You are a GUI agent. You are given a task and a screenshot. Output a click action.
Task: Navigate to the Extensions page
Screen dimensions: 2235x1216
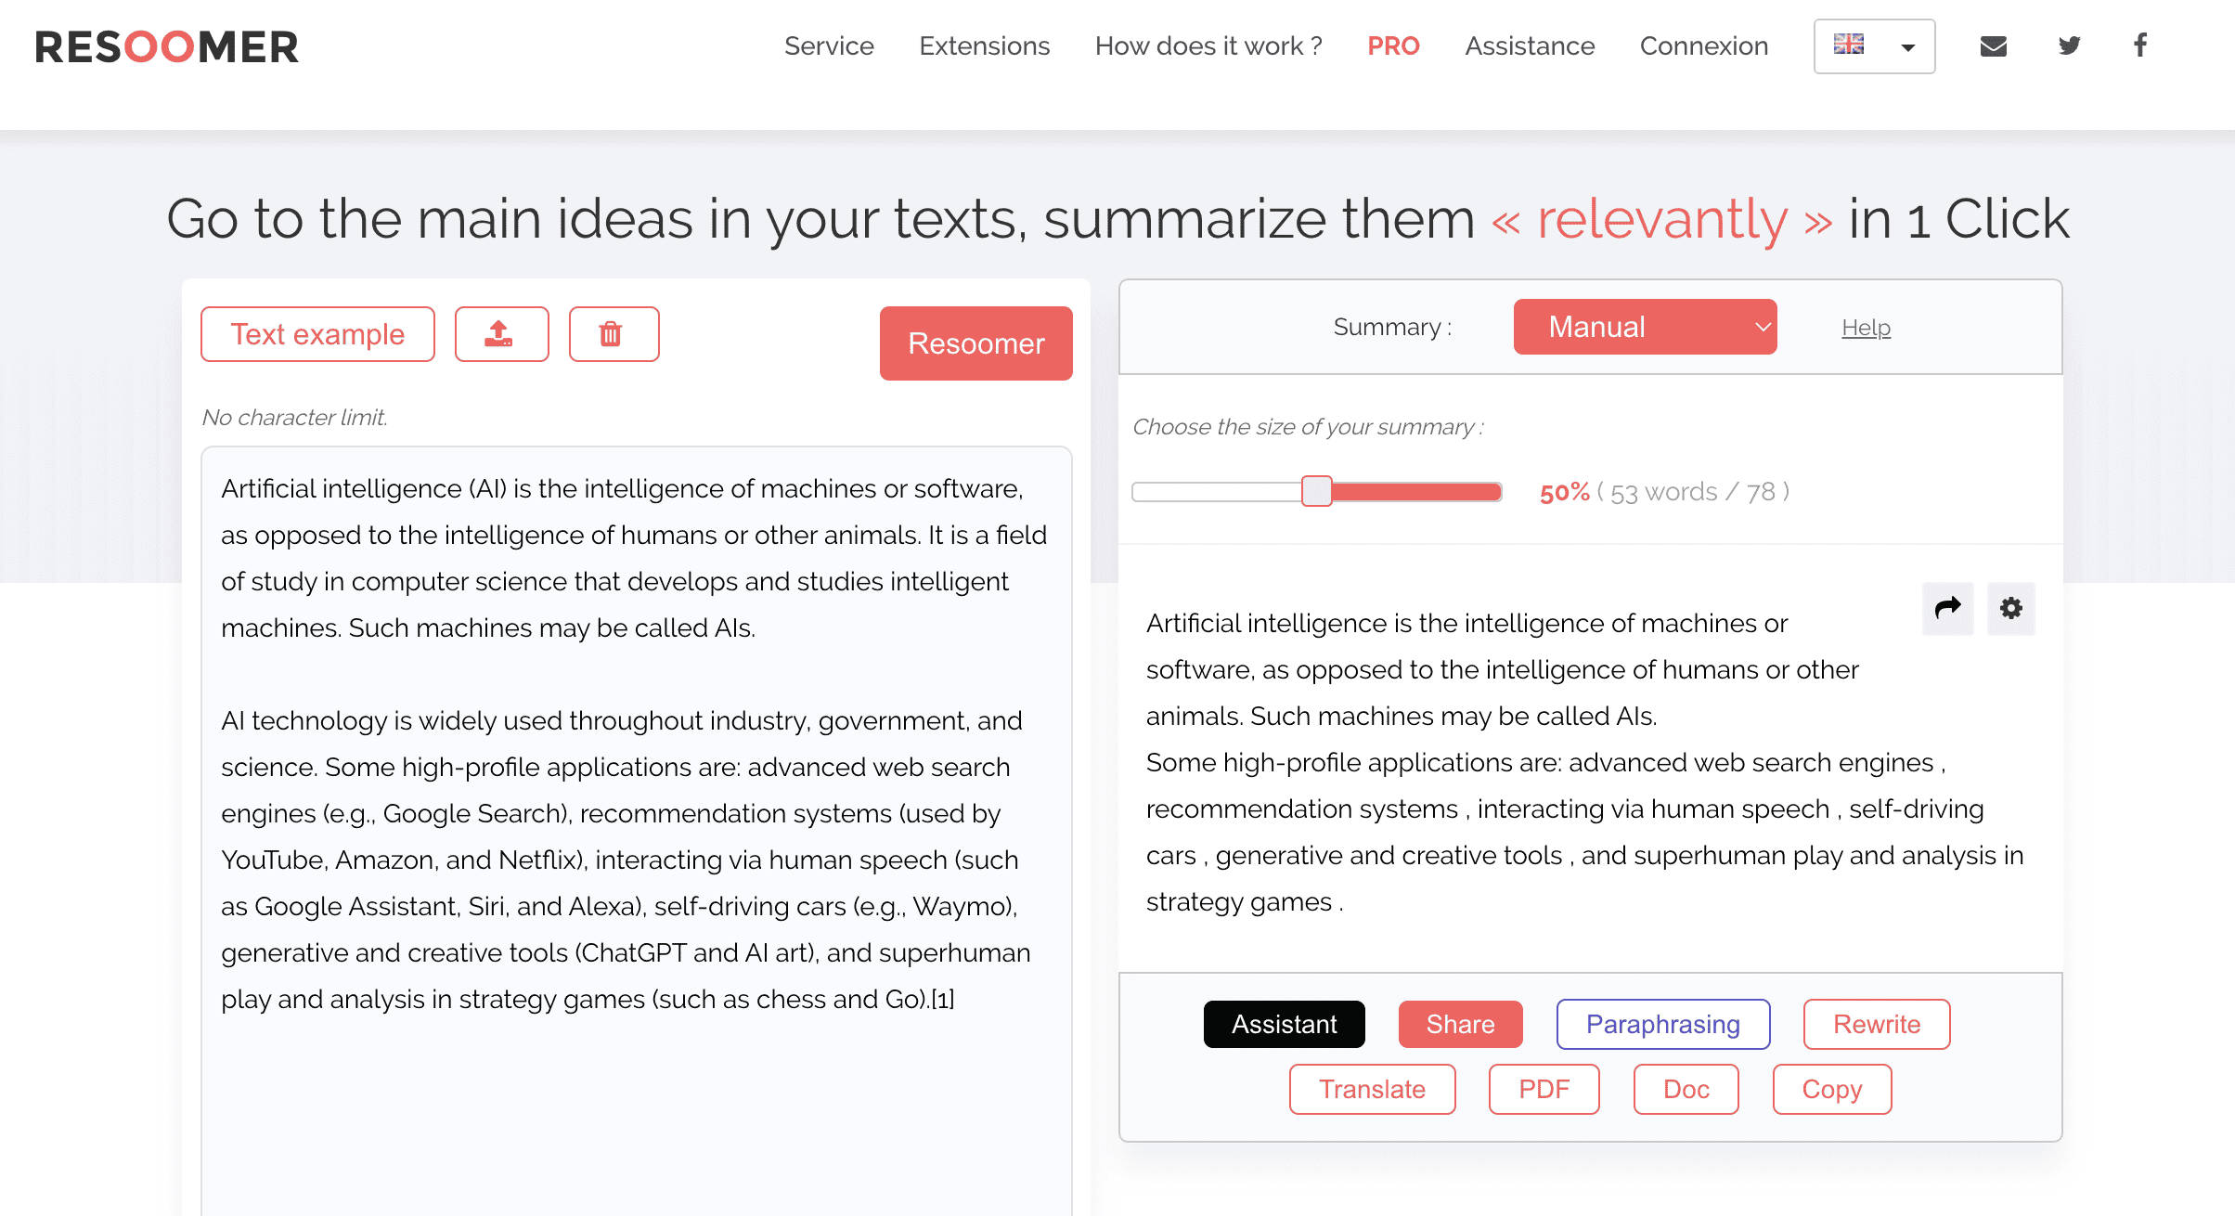pyautogui.click(x=984, y=45)
